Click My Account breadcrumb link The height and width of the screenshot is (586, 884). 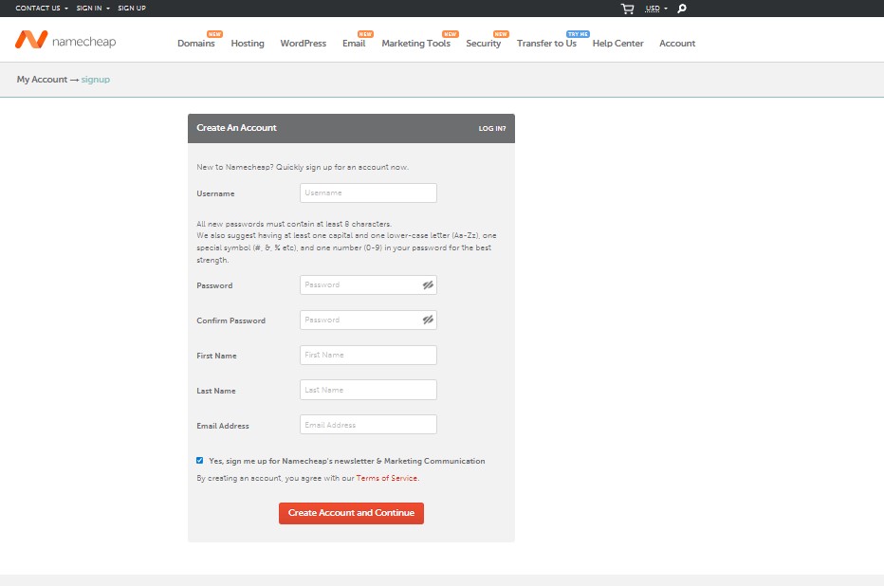click(42, 80)
